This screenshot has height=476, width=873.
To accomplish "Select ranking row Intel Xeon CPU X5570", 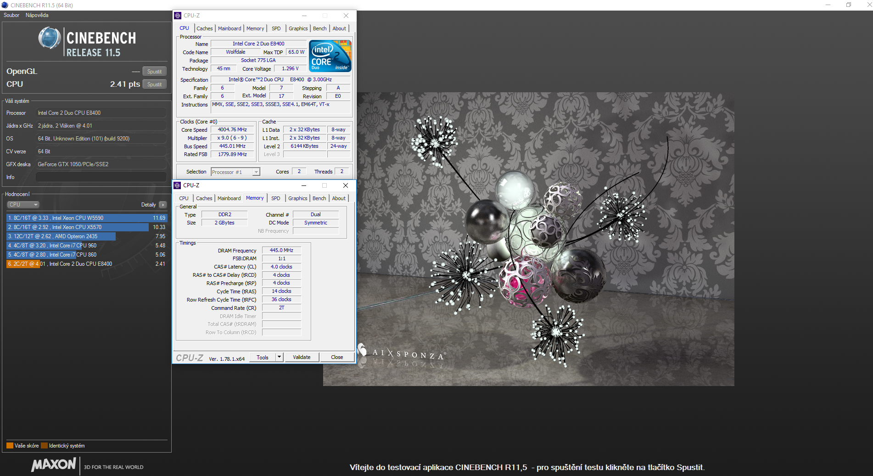I will tap(87, 227).
